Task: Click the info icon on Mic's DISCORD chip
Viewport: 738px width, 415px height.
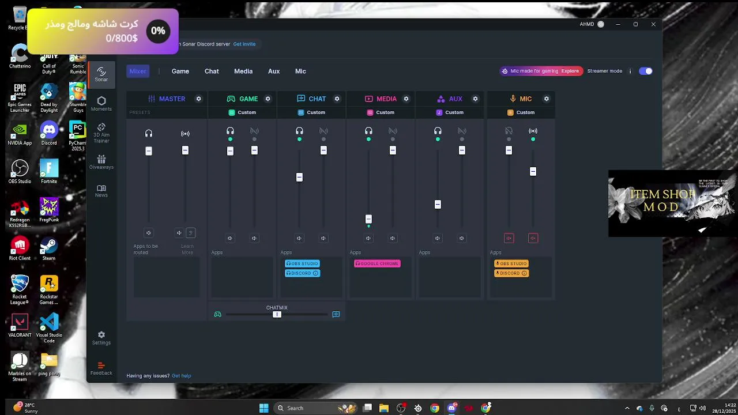Action: pyautogui.click(x=524, y=273)
